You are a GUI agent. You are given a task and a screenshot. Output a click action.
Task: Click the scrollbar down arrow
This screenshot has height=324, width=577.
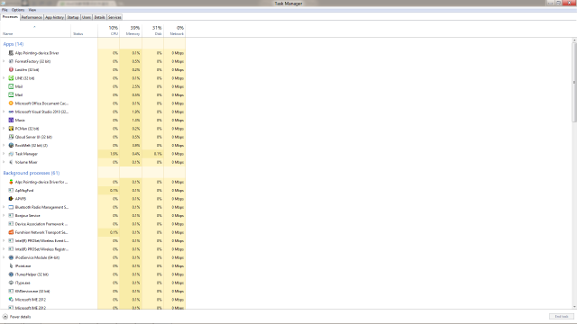coord(574,307)
